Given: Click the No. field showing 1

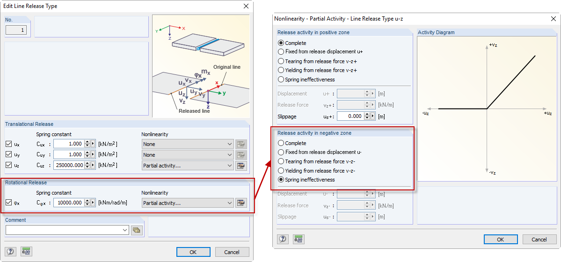Looking at the screenshot, I should 16,31.
